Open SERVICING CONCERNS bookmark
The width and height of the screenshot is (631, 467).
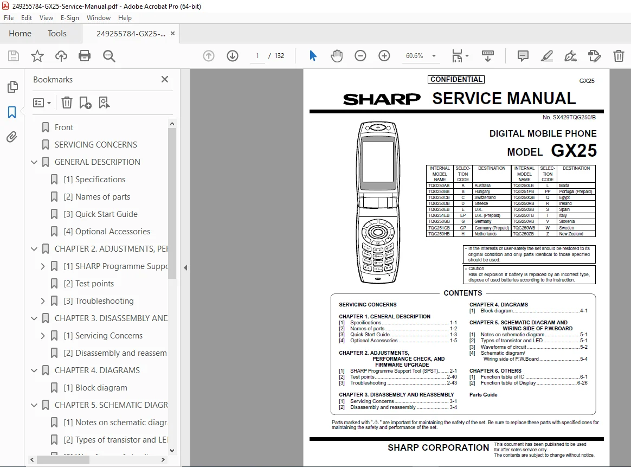[x=96, y=144]
